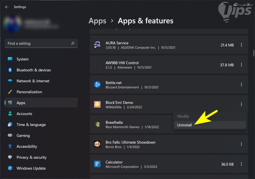The image size is (255, 179).
Task: Open Accounts settings
Action: click(41, 114)
